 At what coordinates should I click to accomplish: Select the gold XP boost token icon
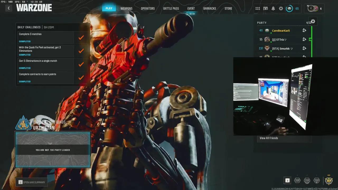pos(328,180)
